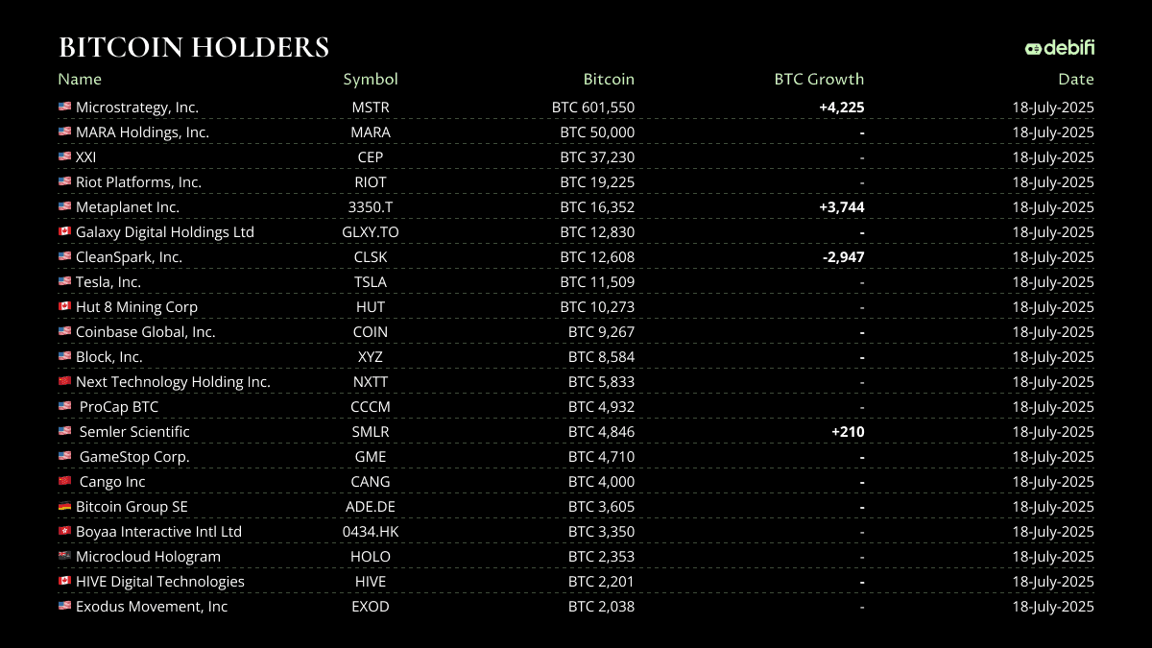Click the Date column header
The width and height of the screenshot is (1152, 648).
pos(1076,80)
